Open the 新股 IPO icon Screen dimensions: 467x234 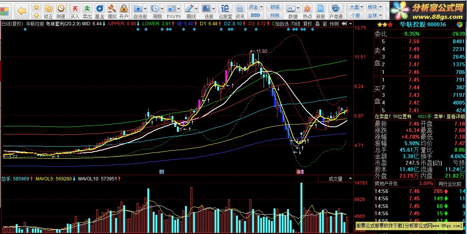(x=321, y=11)
